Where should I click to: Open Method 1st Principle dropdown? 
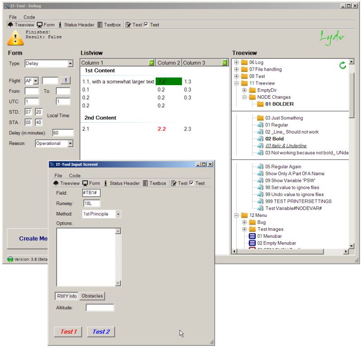pos(118,214)
